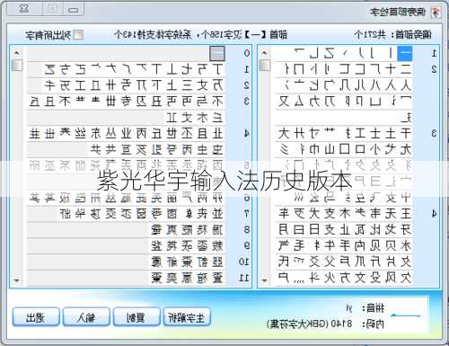Click the large 一 character preview box

406,315
